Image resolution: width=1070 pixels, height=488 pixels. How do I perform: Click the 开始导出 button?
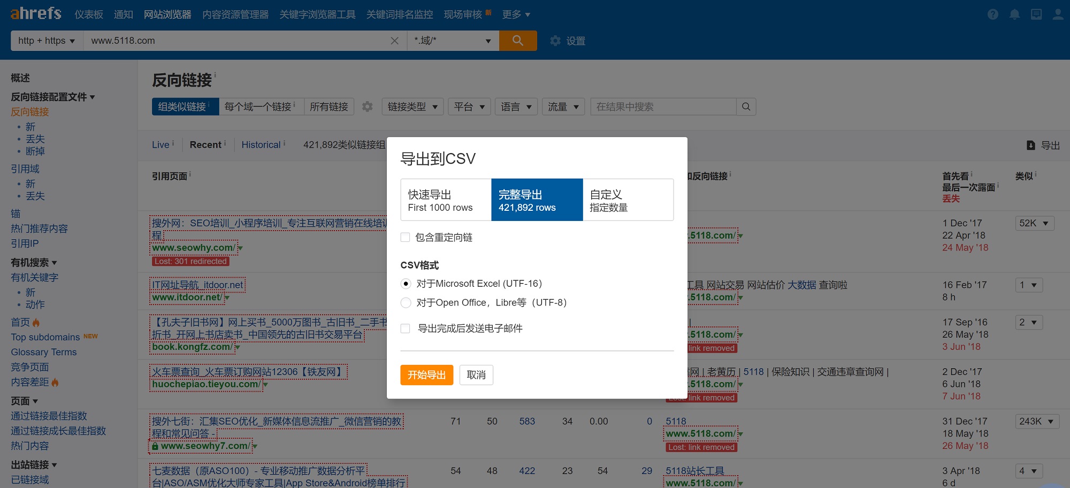[427, 375]
